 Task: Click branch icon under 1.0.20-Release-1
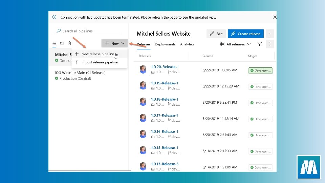click(169, 72)
